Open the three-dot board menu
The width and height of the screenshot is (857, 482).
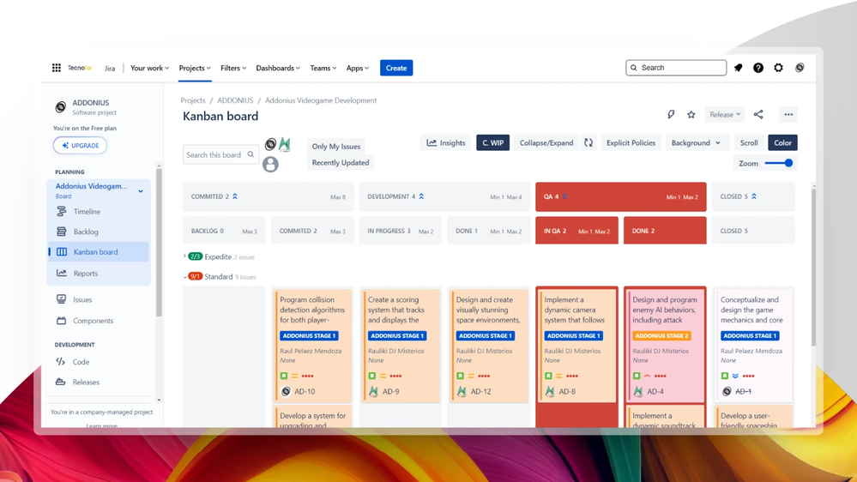pyautogui.click(x=788, y=114)
